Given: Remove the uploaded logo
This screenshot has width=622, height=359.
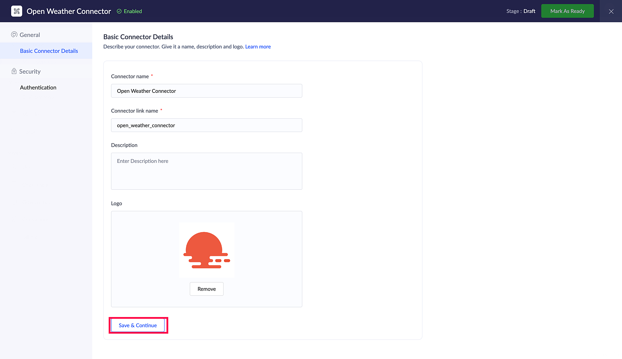Looking at the screenshot, I should point(207,289).
